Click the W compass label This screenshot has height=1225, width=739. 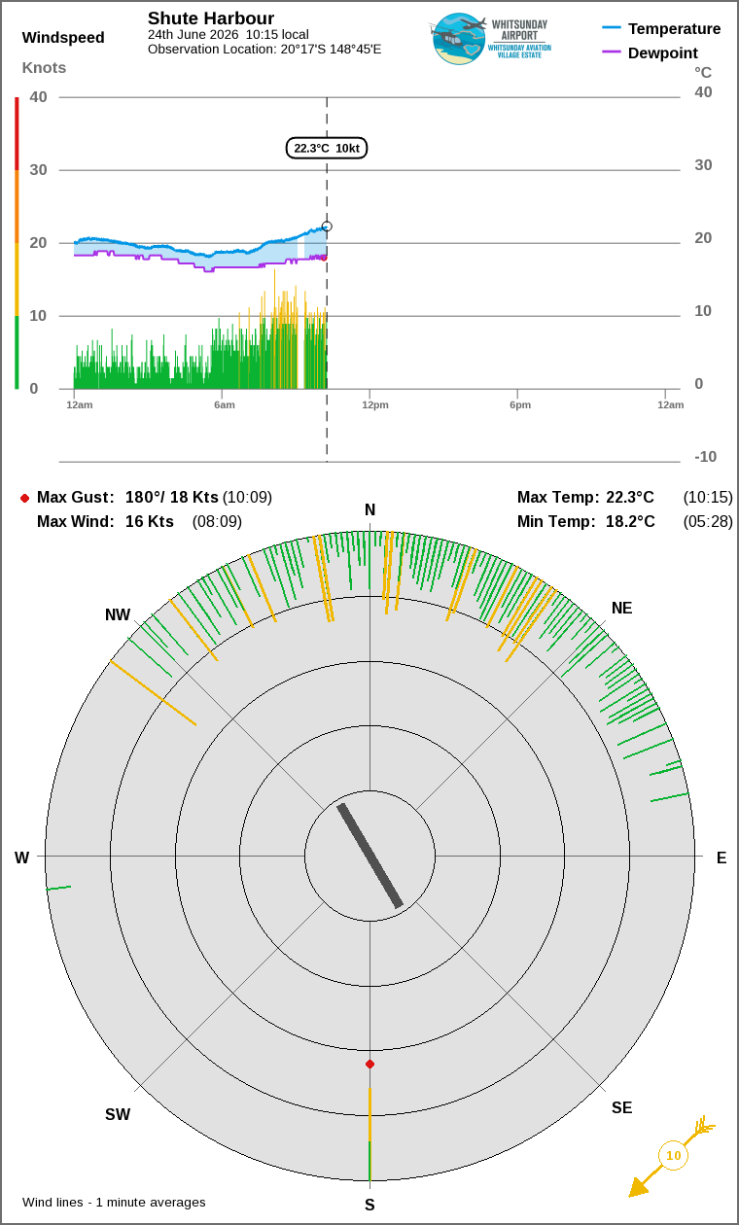(21, 857)
